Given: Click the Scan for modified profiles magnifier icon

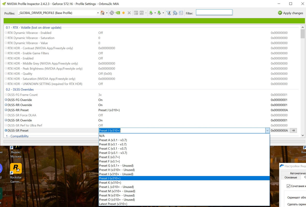Looking at the screenshot, I should [175, 13].
